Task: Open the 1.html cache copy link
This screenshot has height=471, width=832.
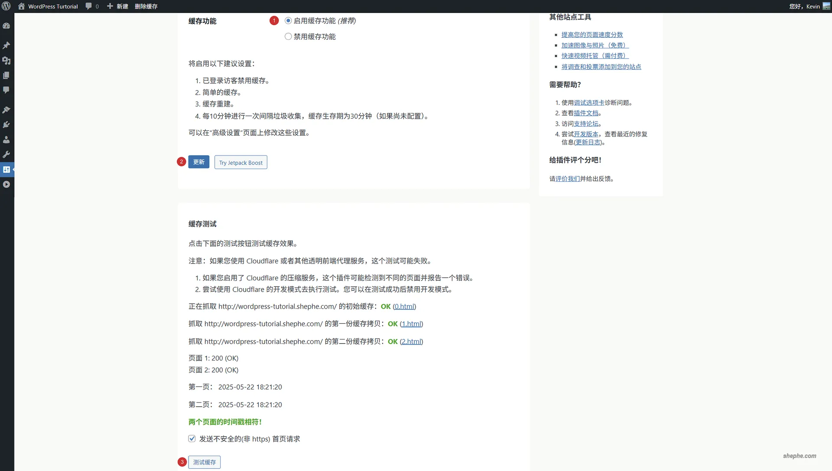Action: click(411, 324)
